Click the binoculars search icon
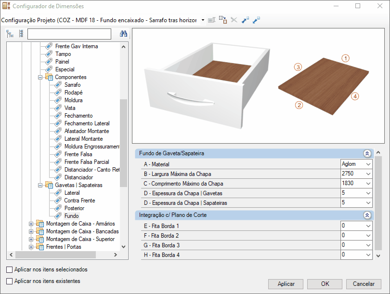 pyautogui.click(x=123, y=34)
